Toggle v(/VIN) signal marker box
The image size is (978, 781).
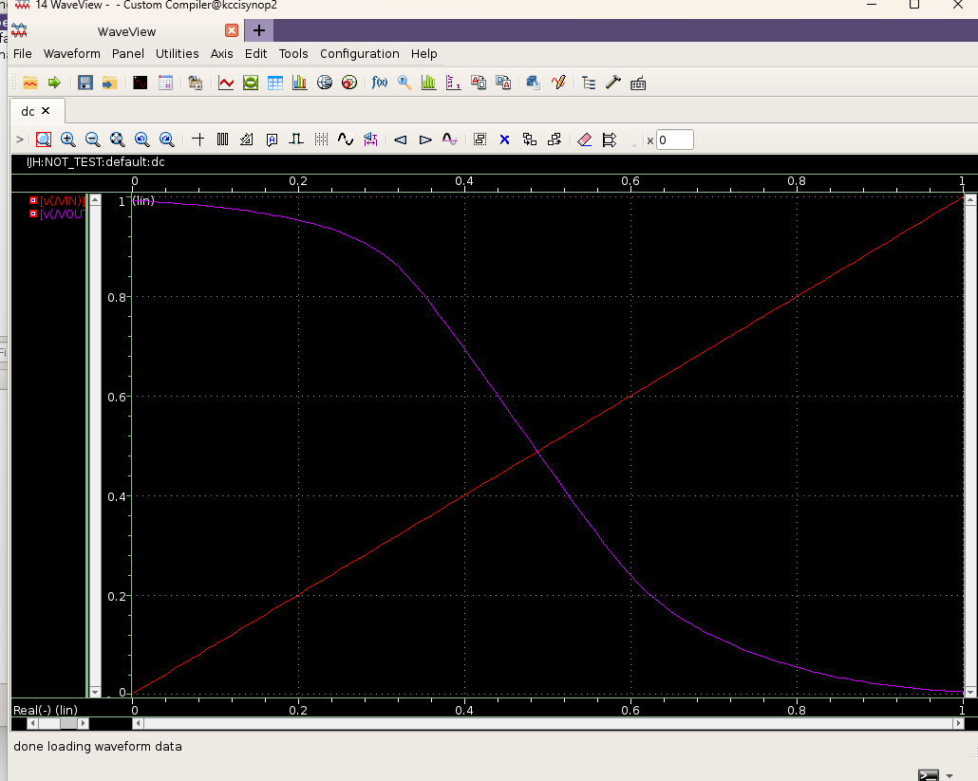coord(33,200)
